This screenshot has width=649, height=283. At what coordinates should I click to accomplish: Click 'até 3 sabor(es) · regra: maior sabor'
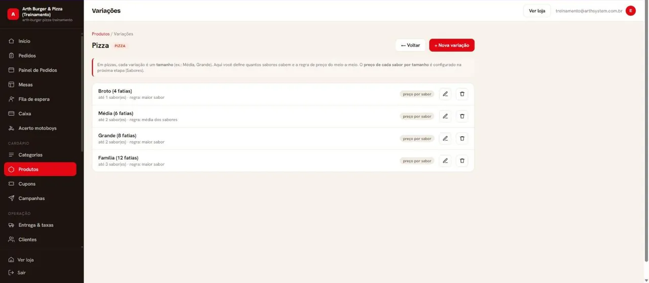131,165
